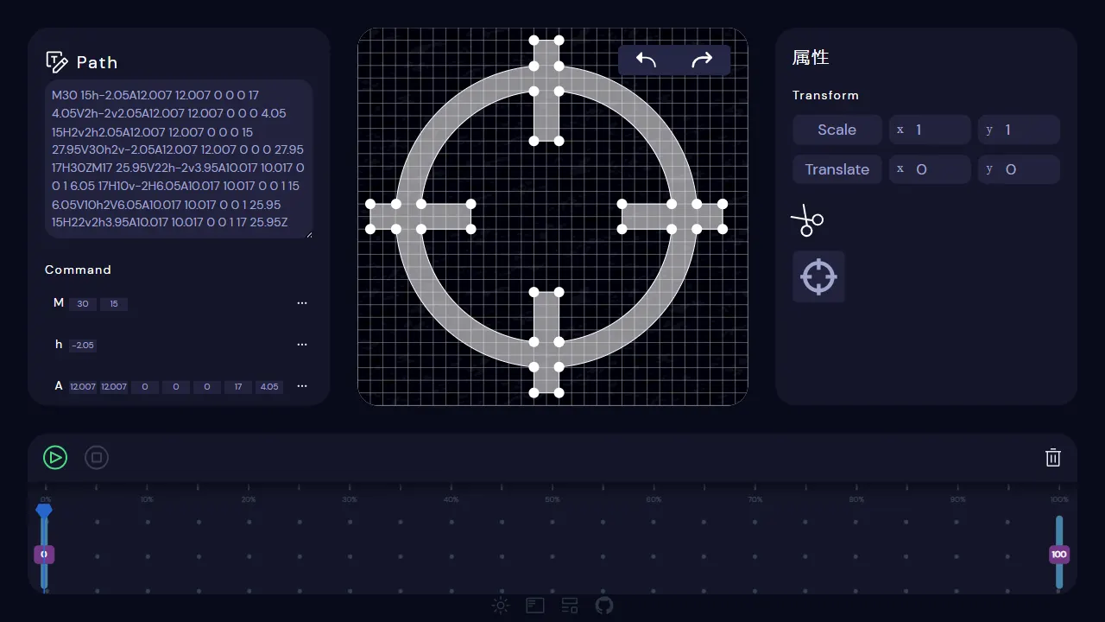The height and width of the screenshot is (622, 1105).
Task: Click the layout icon left of GitHub
Action: (x=570, y=606)
